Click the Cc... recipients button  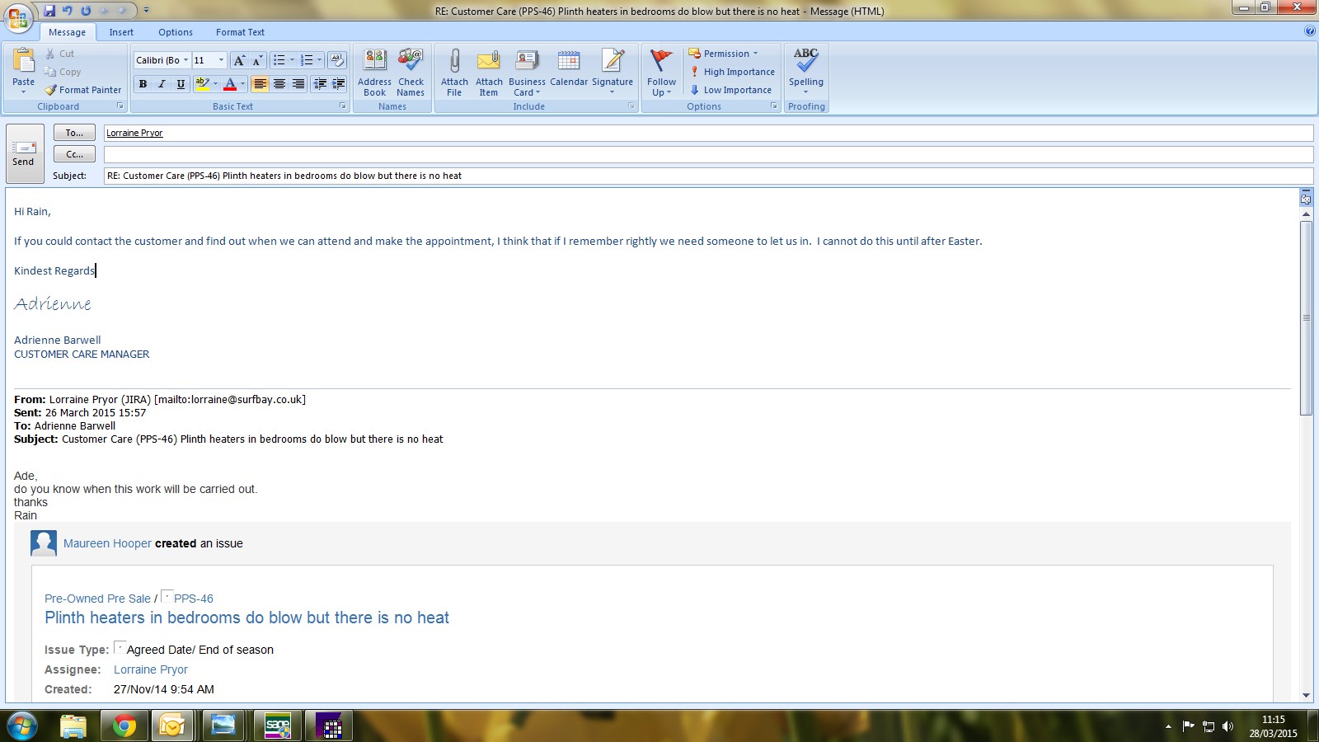(74, 154)
